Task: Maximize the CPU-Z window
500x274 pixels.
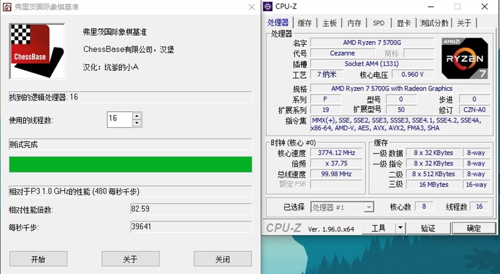Action: [x=457, y=6]
